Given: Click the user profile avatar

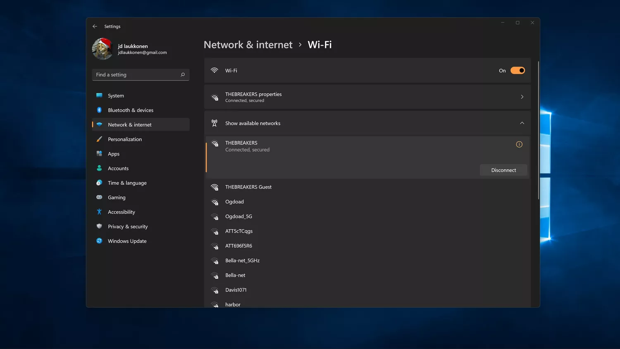Looking at the screenshot, I should [x=103, y=49].
